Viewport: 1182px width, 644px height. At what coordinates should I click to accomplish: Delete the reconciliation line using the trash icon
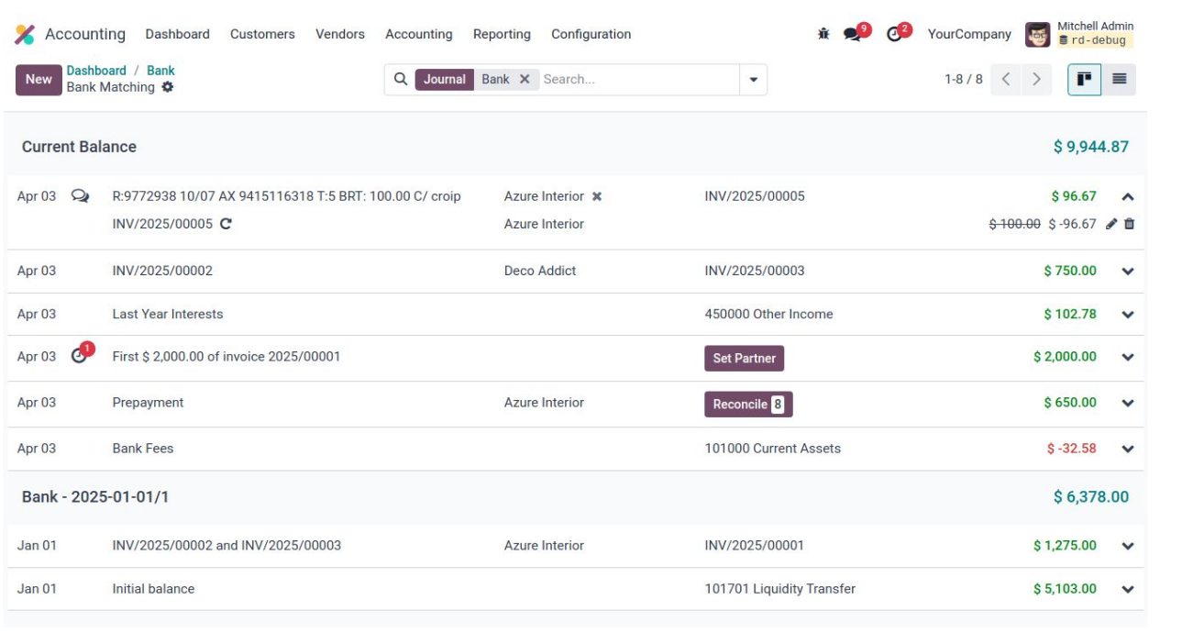[1129, 224]
